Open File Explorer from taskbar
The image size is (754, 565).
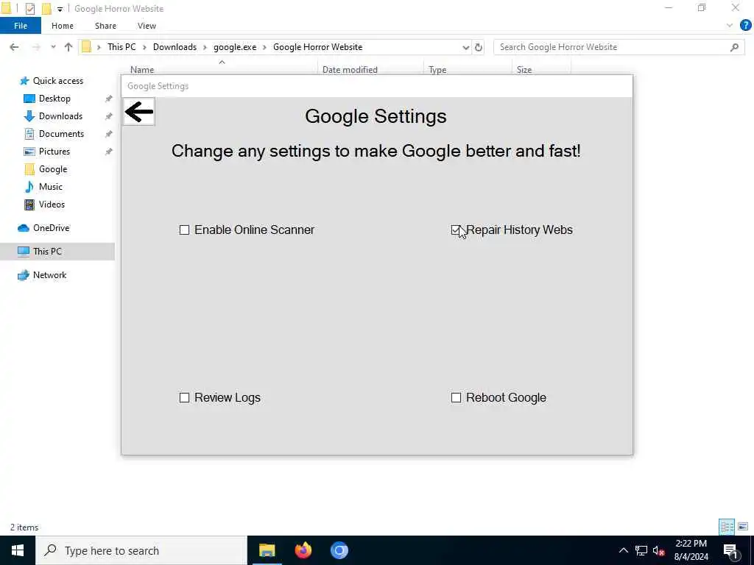tap(267, 550)
